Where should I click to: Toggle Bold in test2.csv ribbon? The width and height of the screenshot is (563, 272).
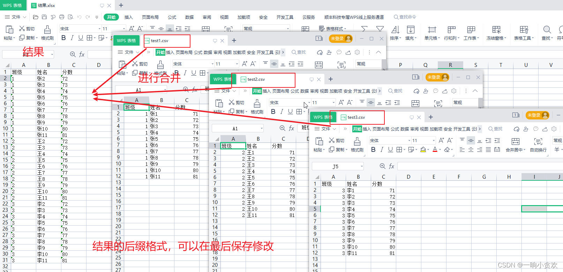click(273, 112)
